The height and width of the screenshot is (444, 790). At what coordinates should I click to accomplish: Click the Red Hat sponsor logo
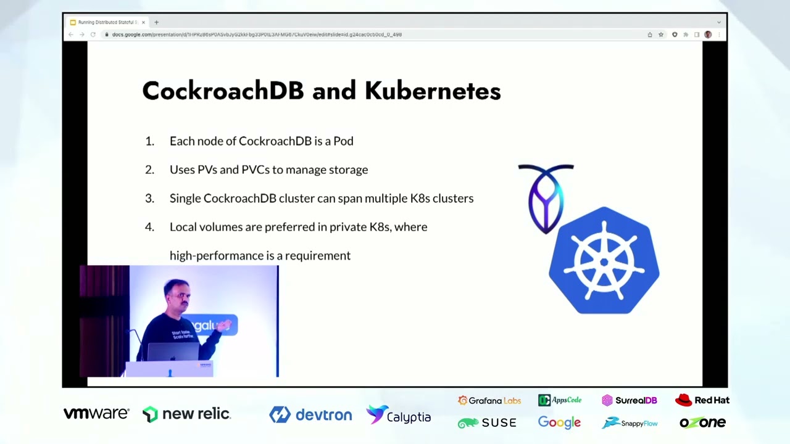(x=702, y=400)
